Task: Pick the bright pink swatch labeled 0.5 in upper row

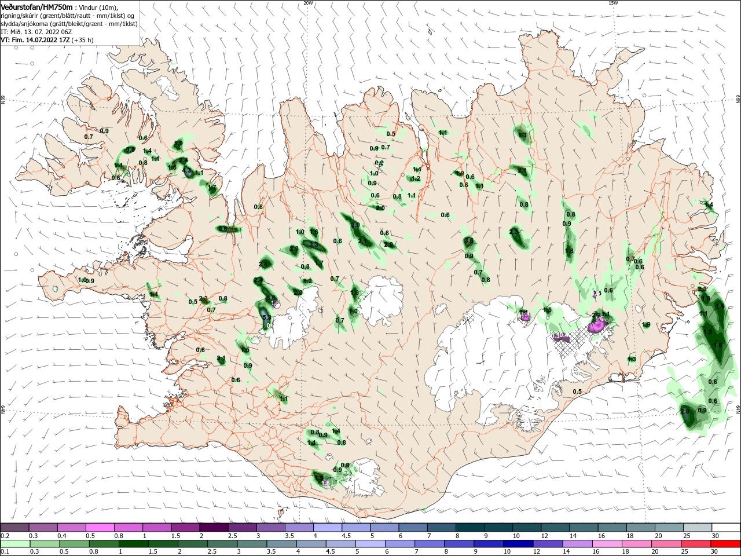Action: (100, 528)
